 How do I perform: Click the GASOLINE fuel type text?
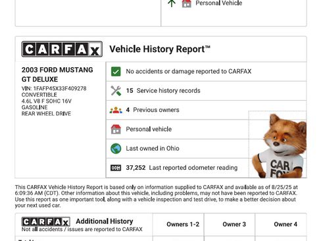(x=34, y=107)
